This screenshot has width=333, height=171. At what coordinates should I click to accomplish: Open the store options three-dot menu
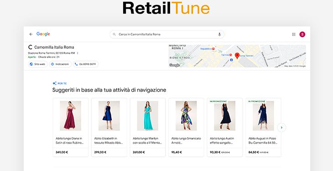tap(78, 53)
